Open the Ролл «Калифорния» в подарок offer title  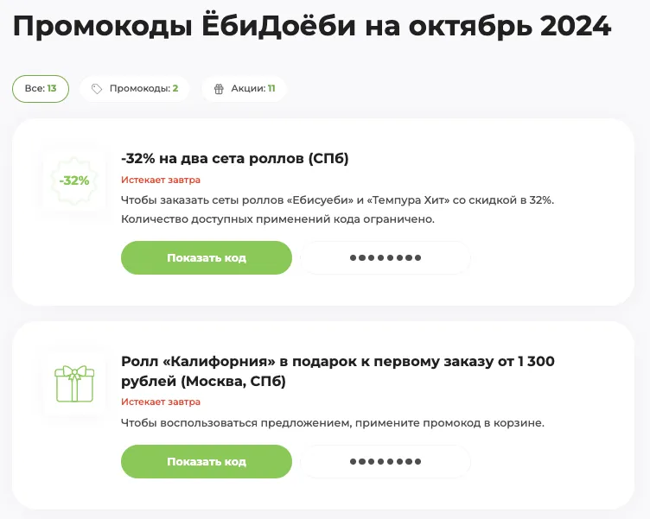(338, 371)
